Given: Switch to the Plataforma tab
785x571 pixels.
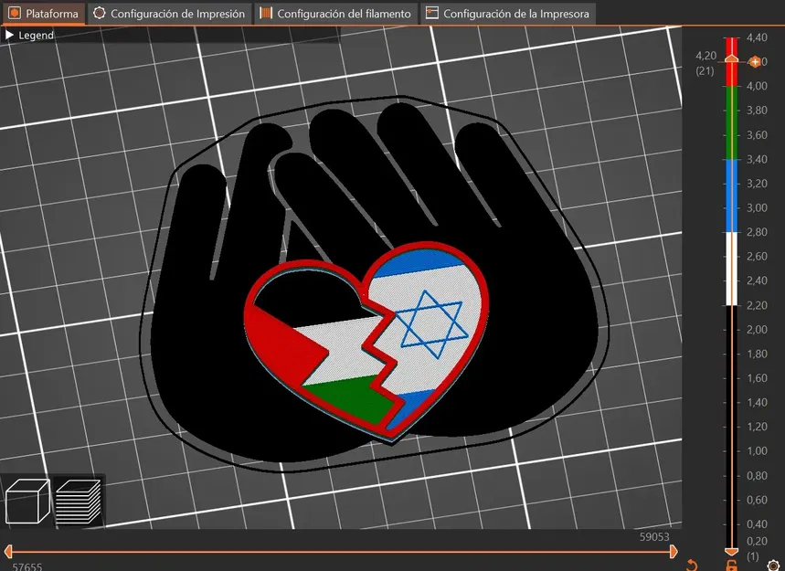Looking at the screenshot, I should point(43,14).
